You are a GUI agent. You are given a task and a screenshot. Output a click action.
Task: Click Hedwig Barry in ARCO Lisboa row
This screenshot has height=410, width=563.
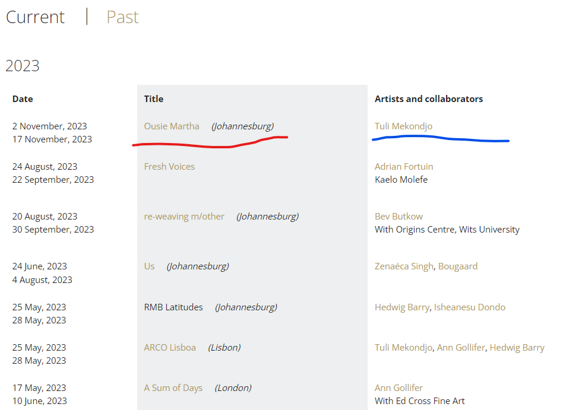tap(517, 348)
